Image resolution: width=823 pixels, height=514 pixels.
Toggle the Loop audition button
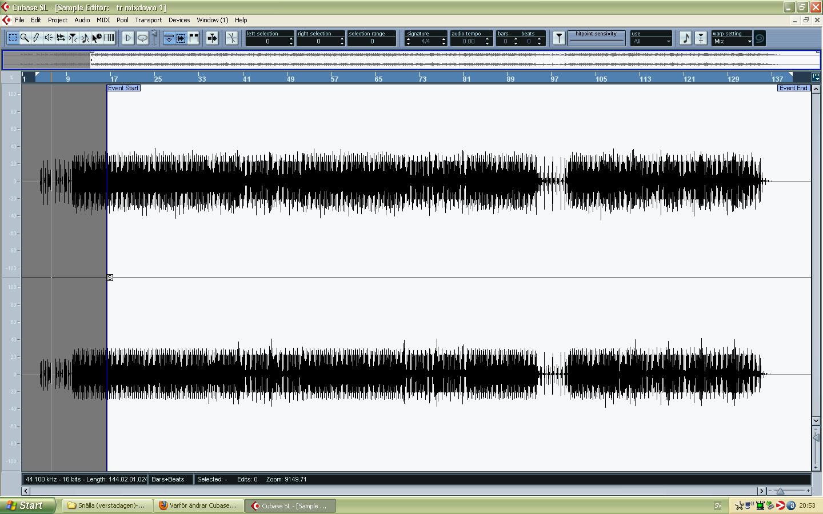click(142, 38)
